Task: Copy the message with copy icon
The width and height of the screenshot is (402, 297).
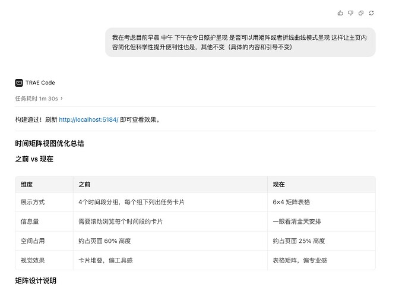Action: (x=361, y=13)
